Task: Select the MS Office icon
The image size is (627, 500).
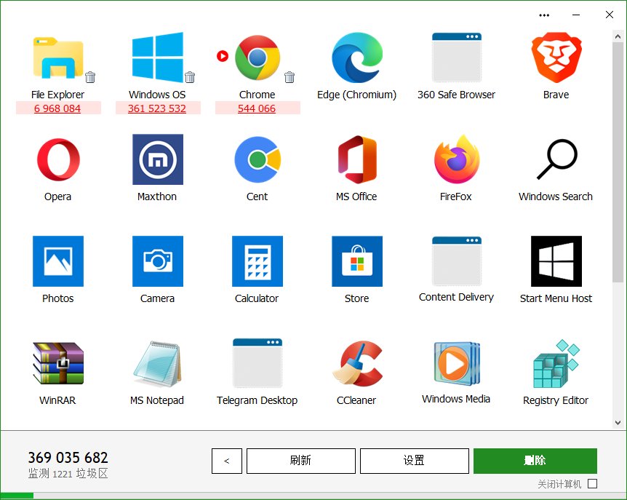Action: pyautogui.click(x=357, y=159)
